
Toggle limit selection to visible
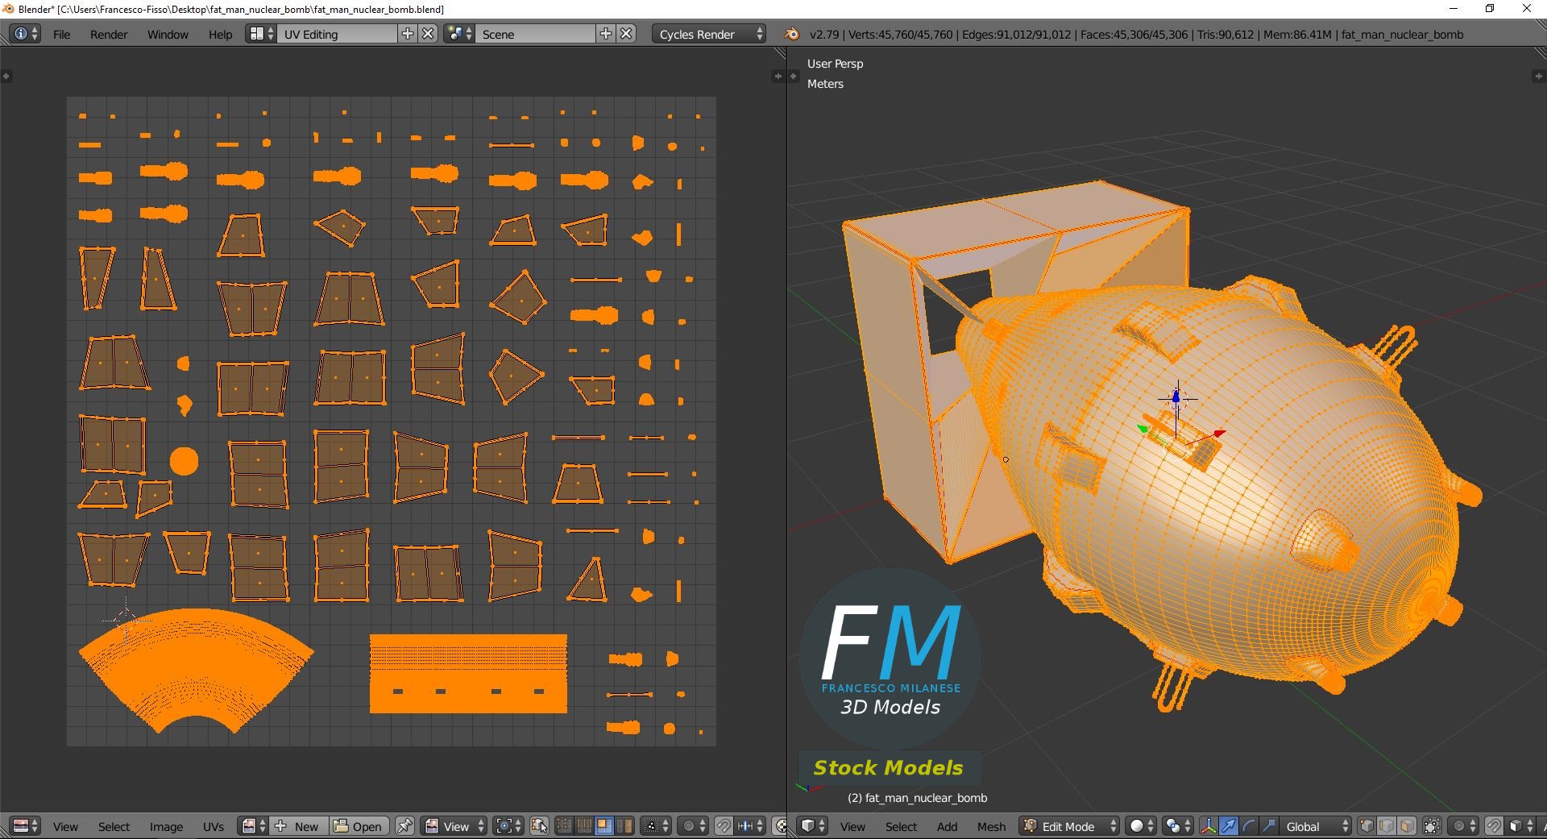(x=1432, y=826)
